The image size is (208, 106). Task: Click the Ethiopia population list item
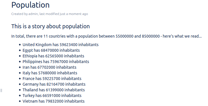[53, 56]
